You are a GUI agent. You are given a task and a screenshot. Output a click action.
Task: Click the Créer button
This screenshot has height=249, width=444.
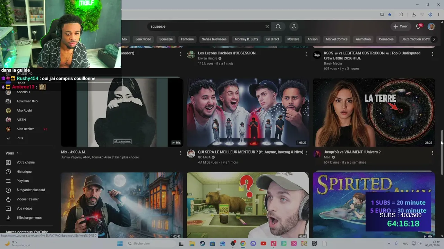coord(400,27)
